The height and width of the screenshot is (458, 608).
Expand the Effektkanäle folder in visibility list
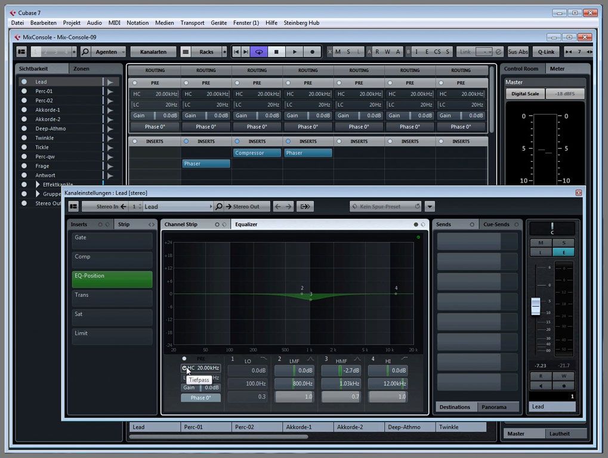pyautogui.click(x=38, y=184)
